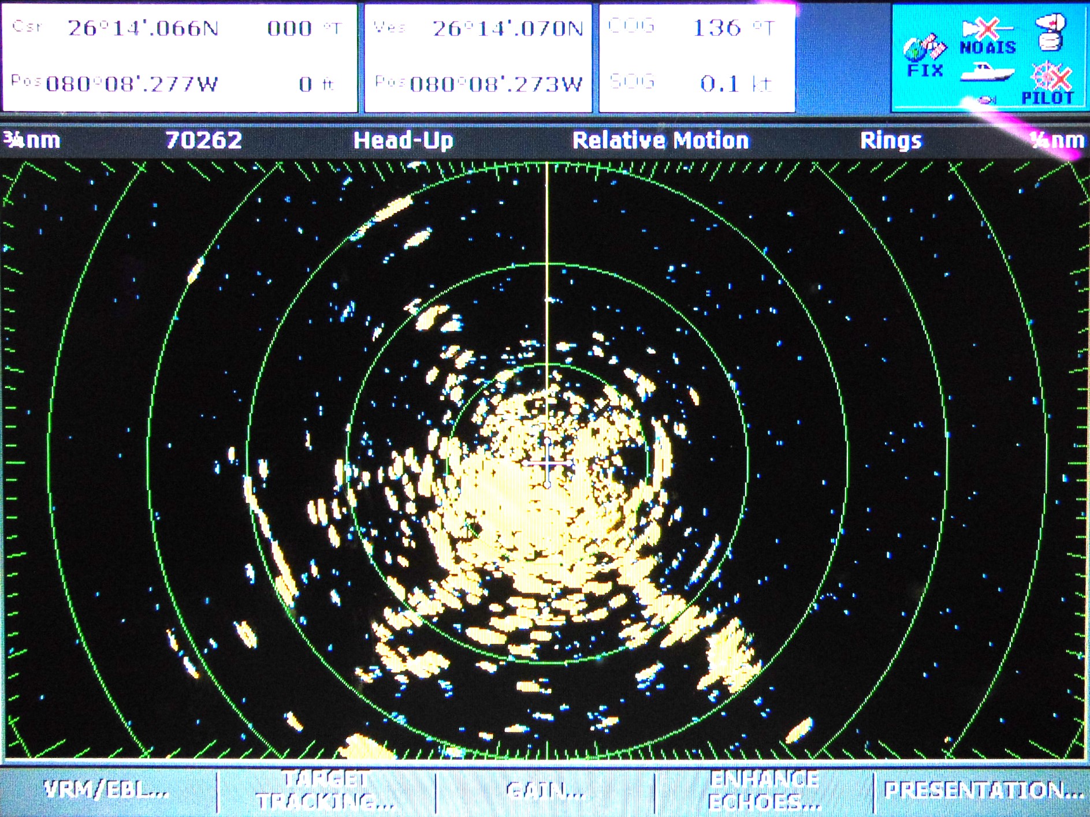Click the small fish icon under the boat
Viewport: 1090px width, 817px height.
point(985,100)
